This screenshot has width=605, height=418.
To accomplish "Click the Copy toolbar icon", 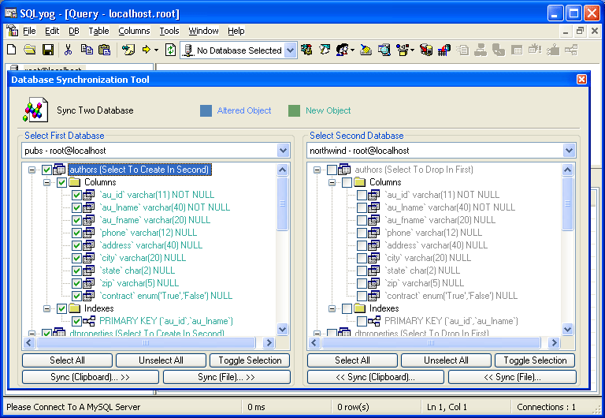I will click(87, 50).
